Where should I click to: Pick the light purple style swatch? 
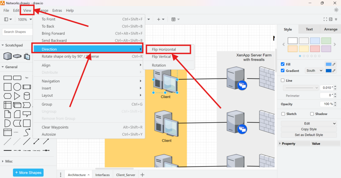click(326, 49)
